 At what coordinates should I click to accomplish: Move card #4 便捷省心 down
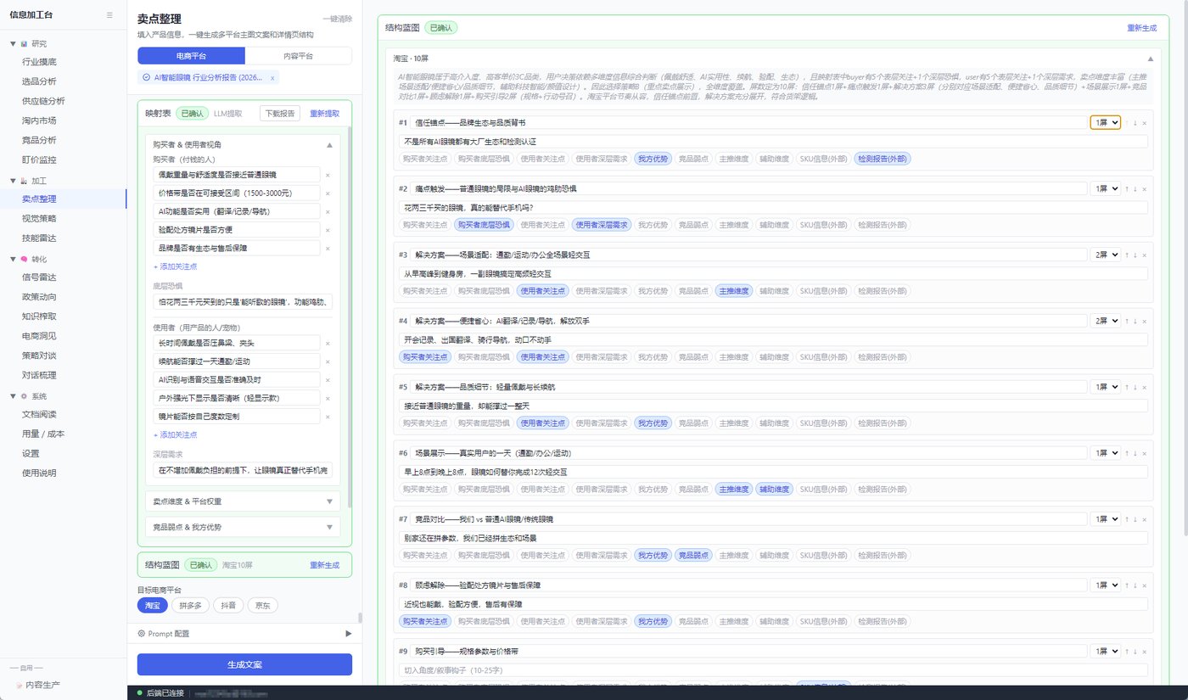(1135, 321)
